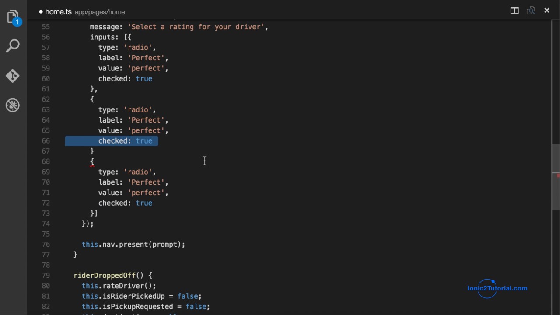The width and height of the screenshot is (560, 315).
Task: Open the Explorer view in the sidebar
Action: click(x=13, y=17)
